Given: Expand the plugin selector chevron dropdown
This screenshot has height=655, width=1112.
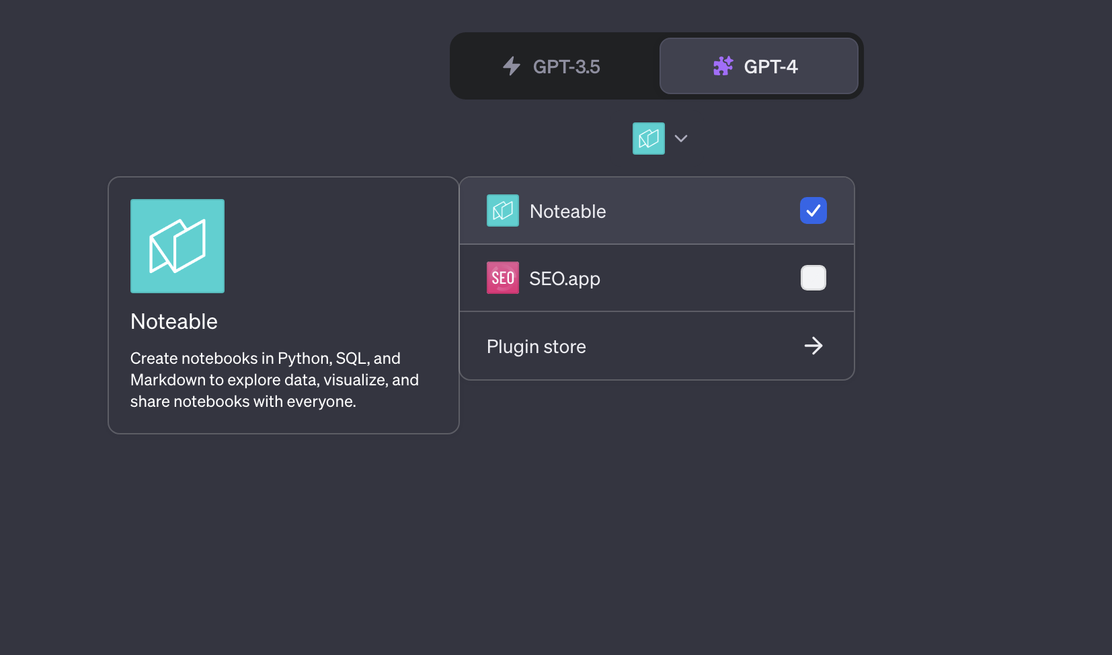Looking at the screenshot, I should point(681,139).
